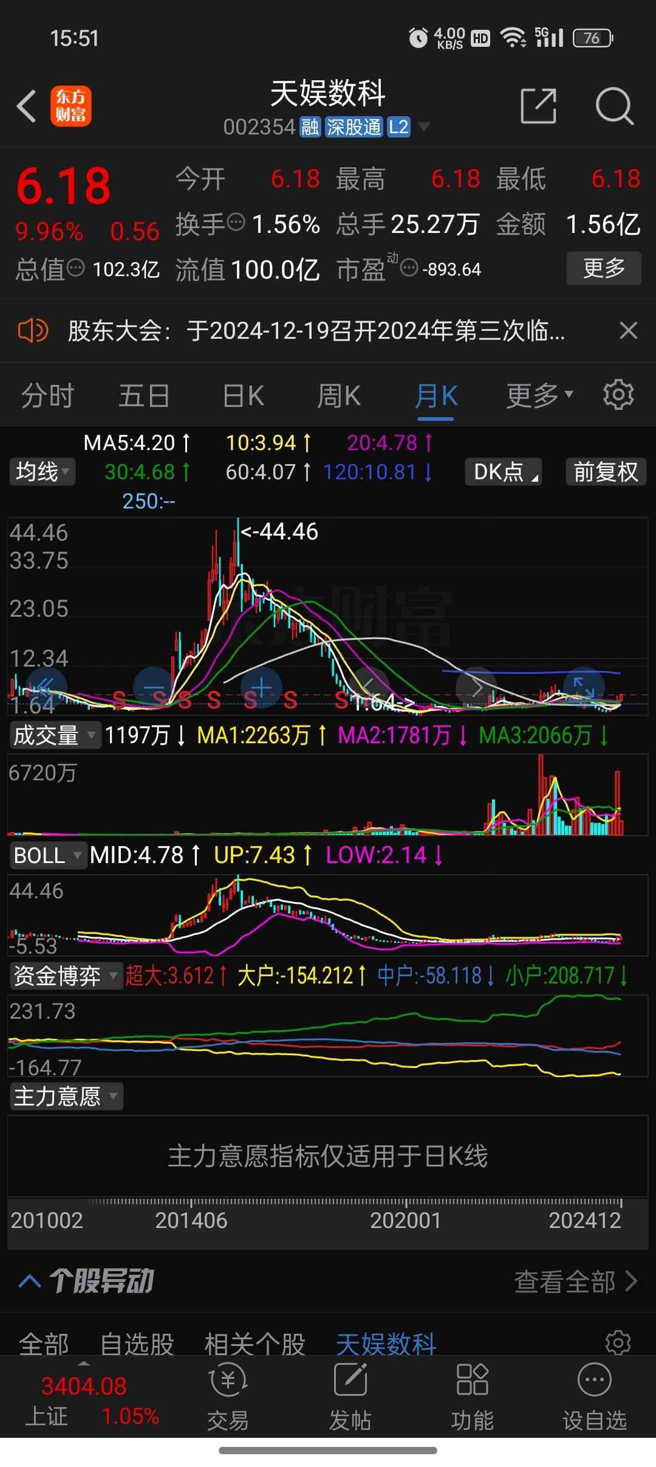The height and width of the screenshot is (1467, 656).
Task: Tap 202001 date label on timeline
Action: point(406,1220)
